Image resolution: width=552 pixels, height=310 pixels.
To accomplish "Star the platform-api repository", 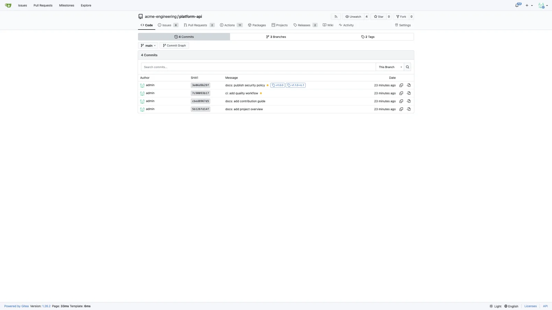I will [x=378, y=17].
